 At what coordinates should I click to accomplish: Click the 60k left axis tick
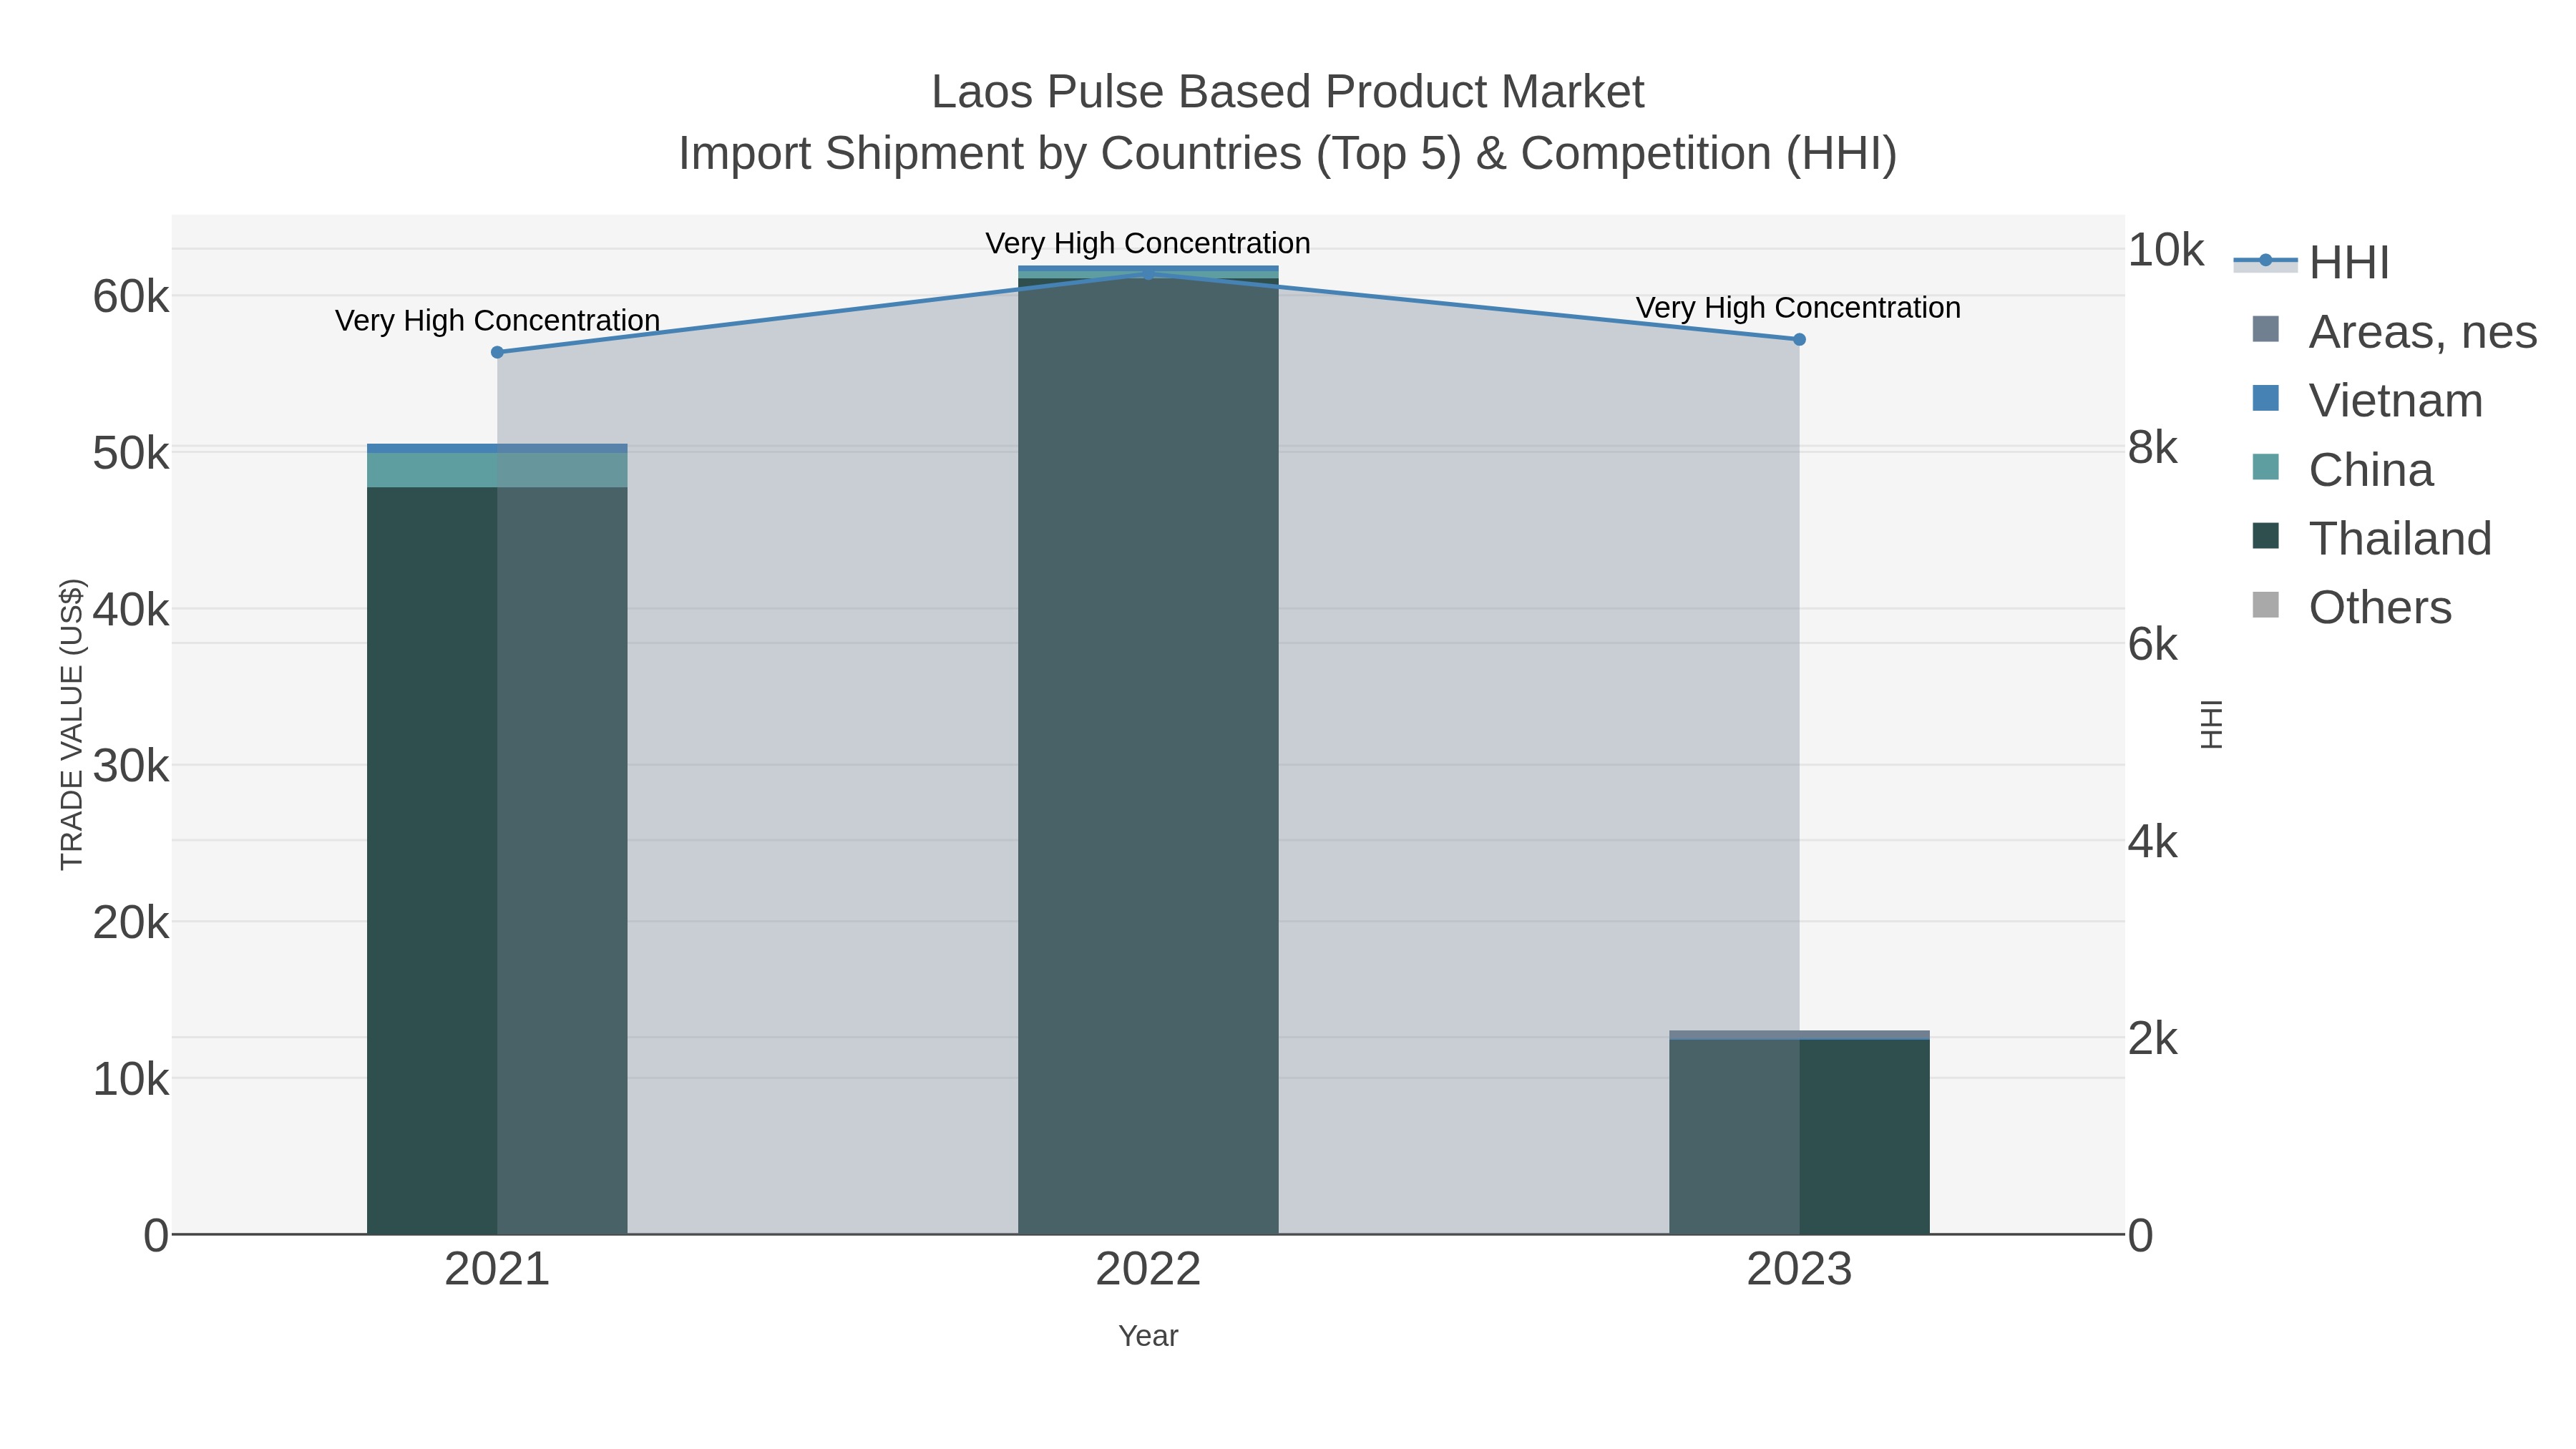[x=131, y=297]
